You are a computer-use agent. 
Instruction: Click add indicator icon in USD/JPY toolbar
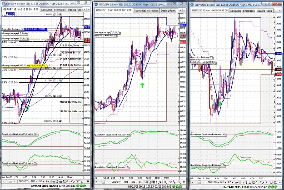170,182
